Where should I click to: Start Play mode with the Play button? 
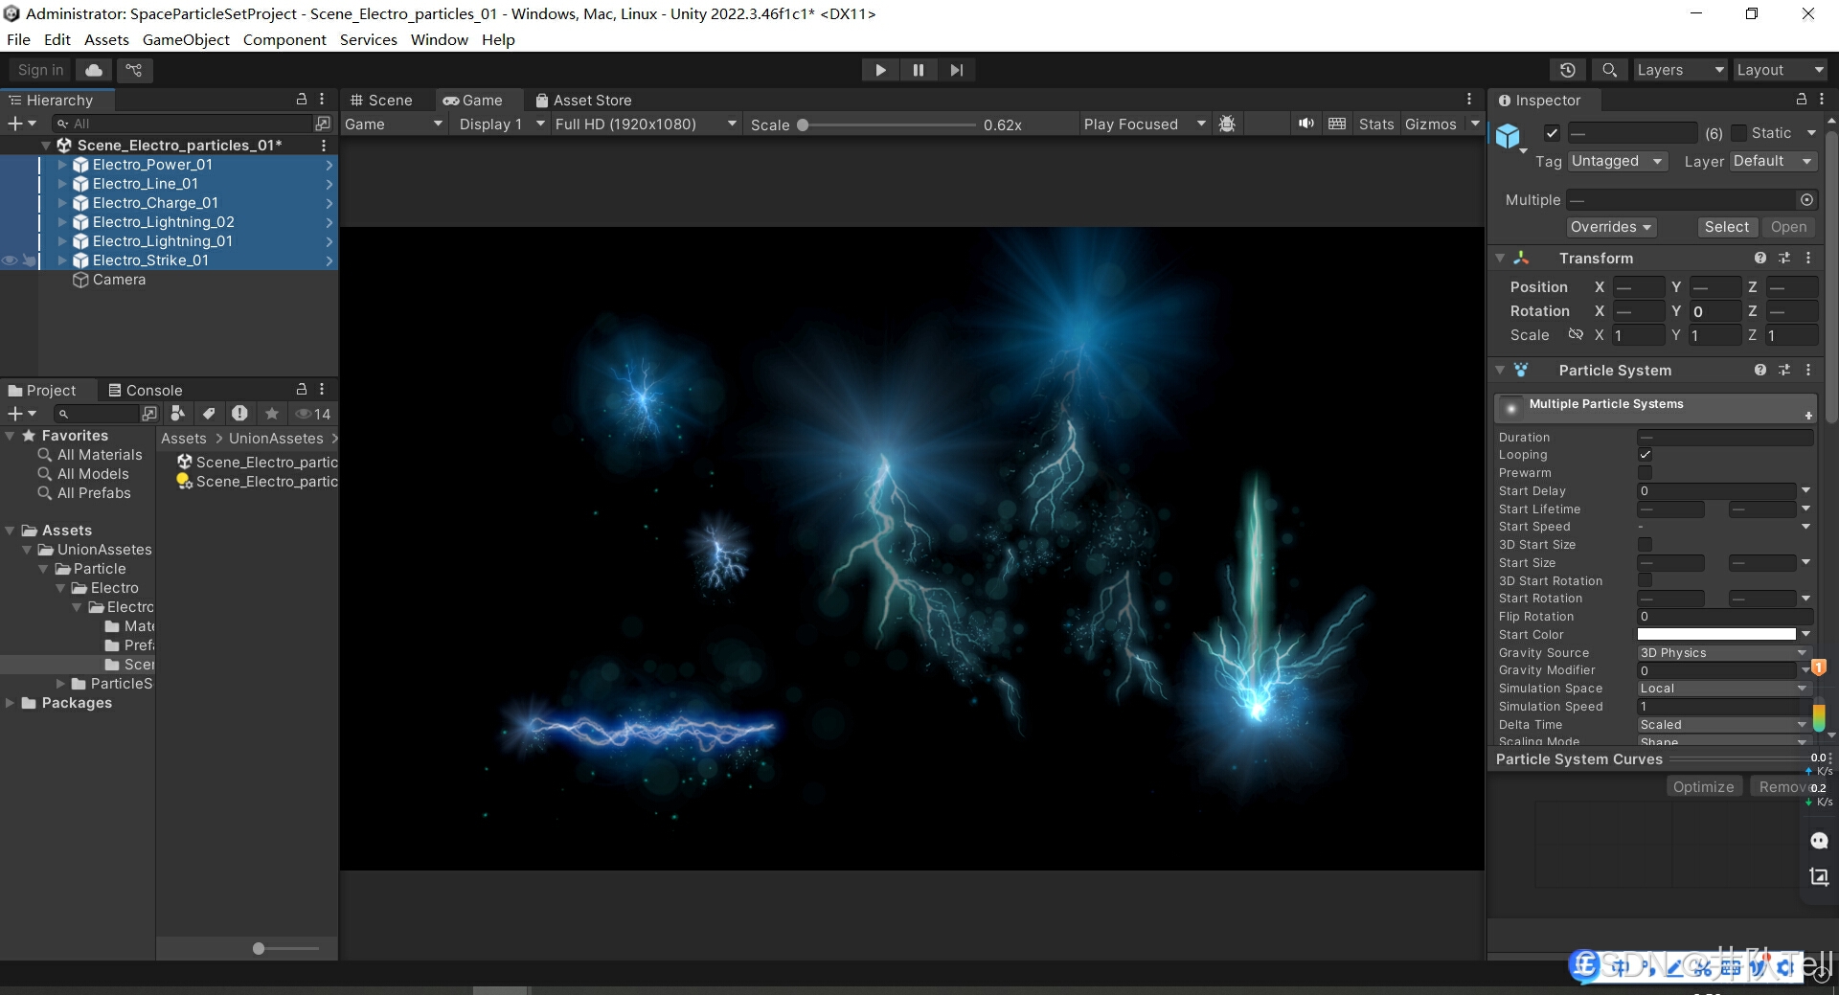[880, 70]
